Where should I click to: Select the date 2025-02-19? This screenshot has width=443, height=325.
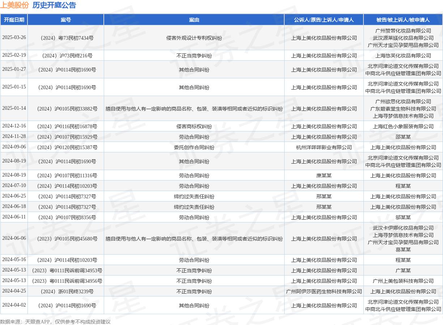pos(14,55)
